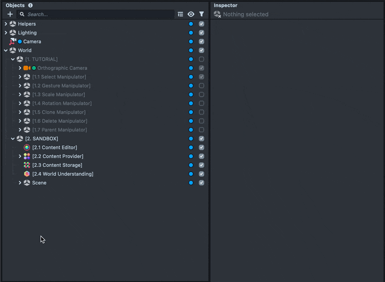Image resolution: width=385 pixels, height=282 pixels.
Task: Select the [1.3 Scale Manipulator] item
Action: pyautogui.click(x=58, y=95)
